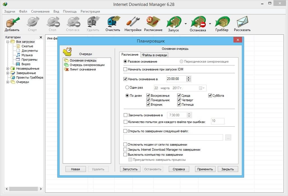The width and height of the screenshot is (288, 196).
Task: Open Остановка dropdown arrow in toolbar
Action: (210, 24)
